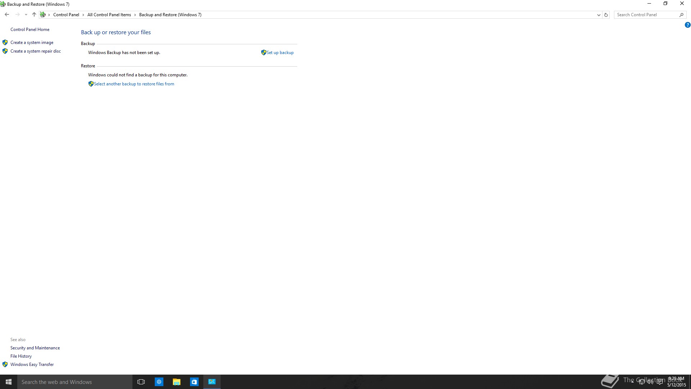
Task: Open the recent locations dropdown arrow
Action: click(x=26, y=15)
